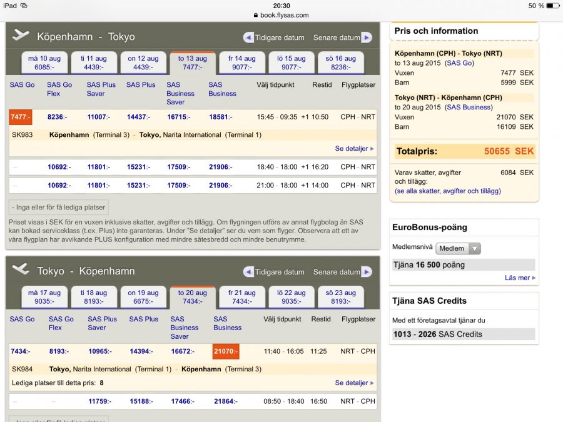The image size is (563, 422).
Task: Select the 7477 SAS Go outbound fare
Action: [x=21, y=117]
